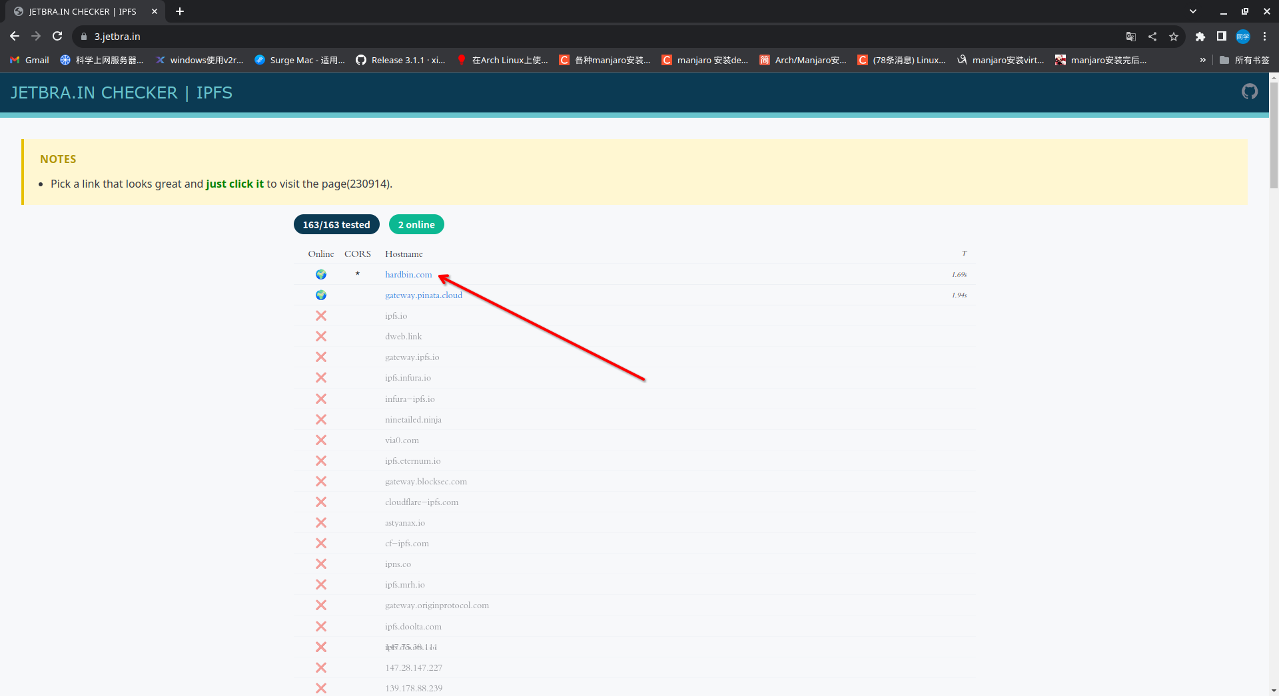Select the ninetailed.ninja hostname
Image resolution: width=1279 pixels, height=696 pixels.
(x=413, y=419)
